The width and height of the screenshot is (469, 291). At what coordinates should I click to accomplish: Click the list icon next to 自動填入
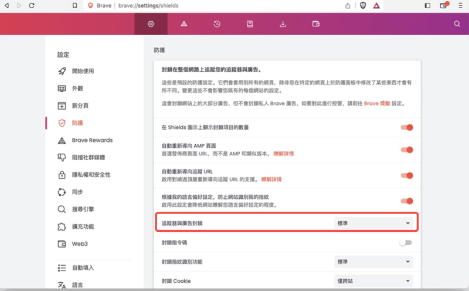coord(62,268)
